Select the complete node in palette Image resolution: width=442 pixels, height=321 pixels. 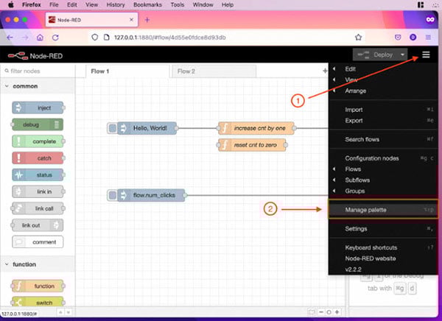[x=38, y=141]
